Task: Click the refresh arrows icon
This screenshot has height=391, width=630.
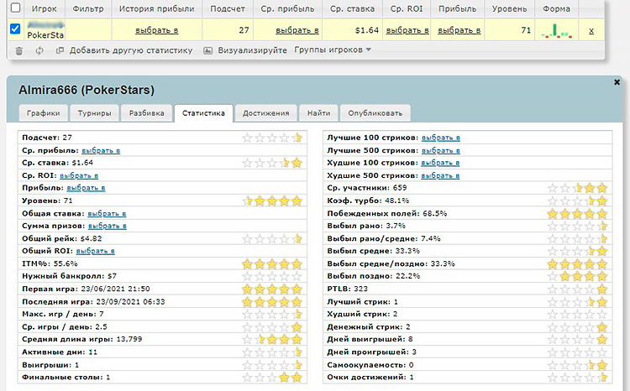Action: pos(39,50)
